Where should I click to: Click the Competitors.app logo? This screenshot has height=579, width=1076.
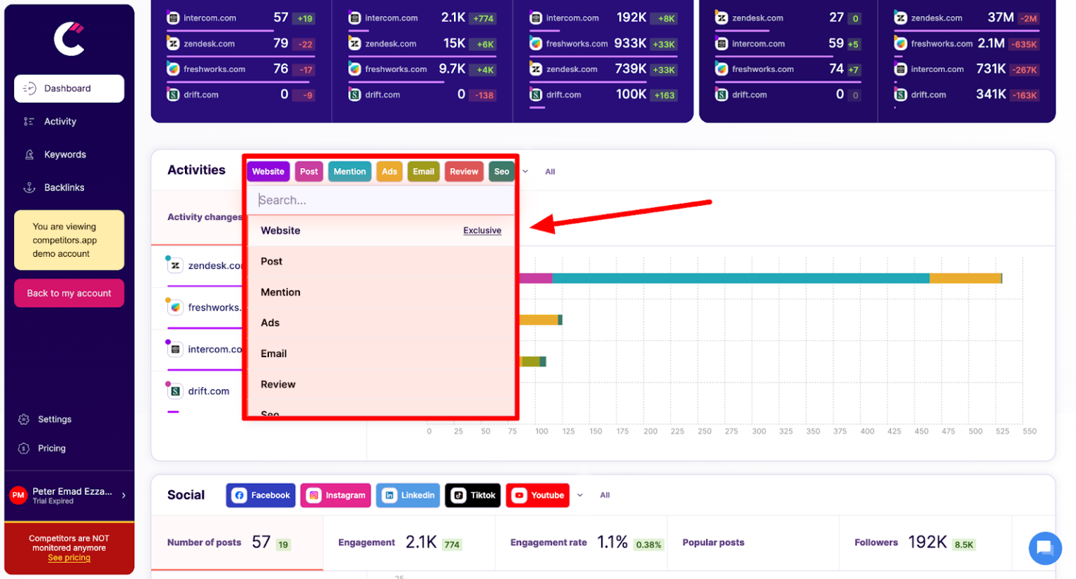(69, 39)
